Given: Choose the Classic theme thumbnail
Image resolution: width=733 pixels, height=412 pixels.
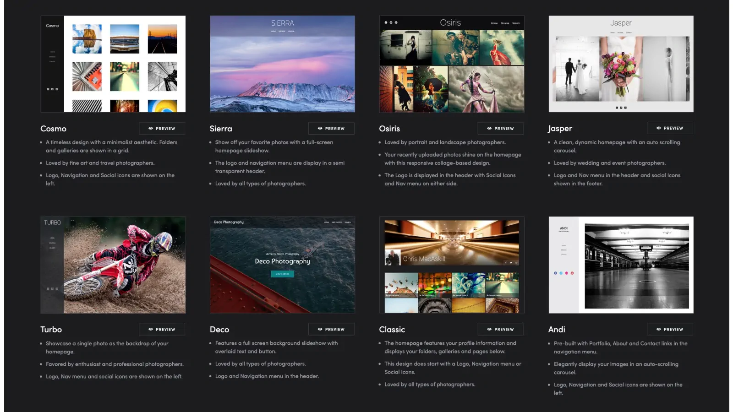Looking at the screenshot, I should click(x=452, y=265).
